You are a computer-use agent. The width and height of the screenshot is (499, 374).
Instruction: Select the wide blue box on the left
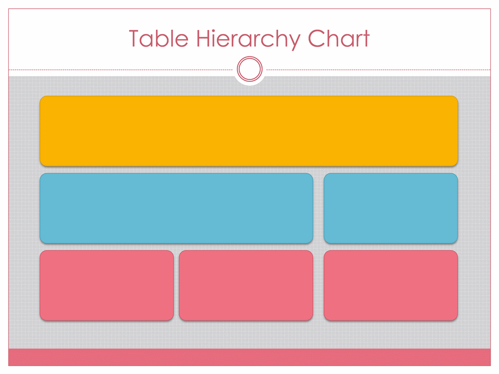(x=176, y=208)
